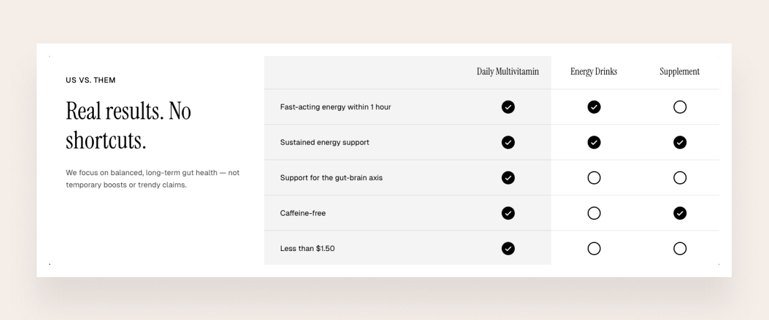Click Daily Multivitamin checkmark in Caffeine-free row
Viewport: 769px width, 320px height.
coord(508,213)
